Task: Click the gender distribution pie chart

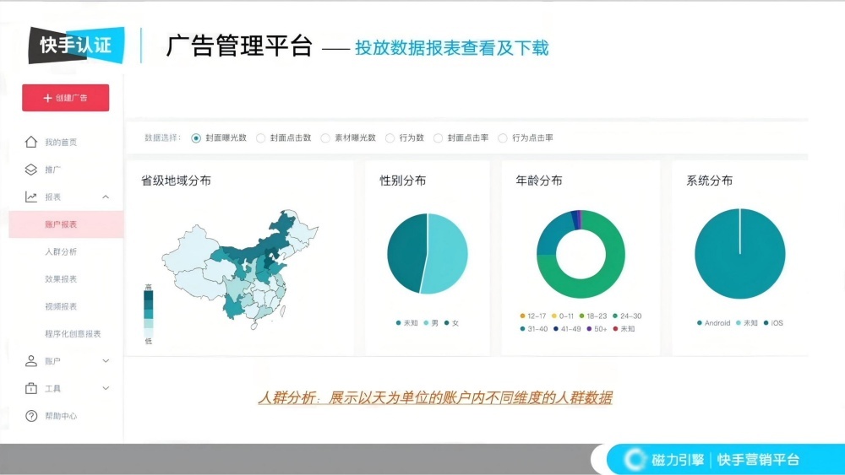Action: pyautogui.click(x=428, y=254)
